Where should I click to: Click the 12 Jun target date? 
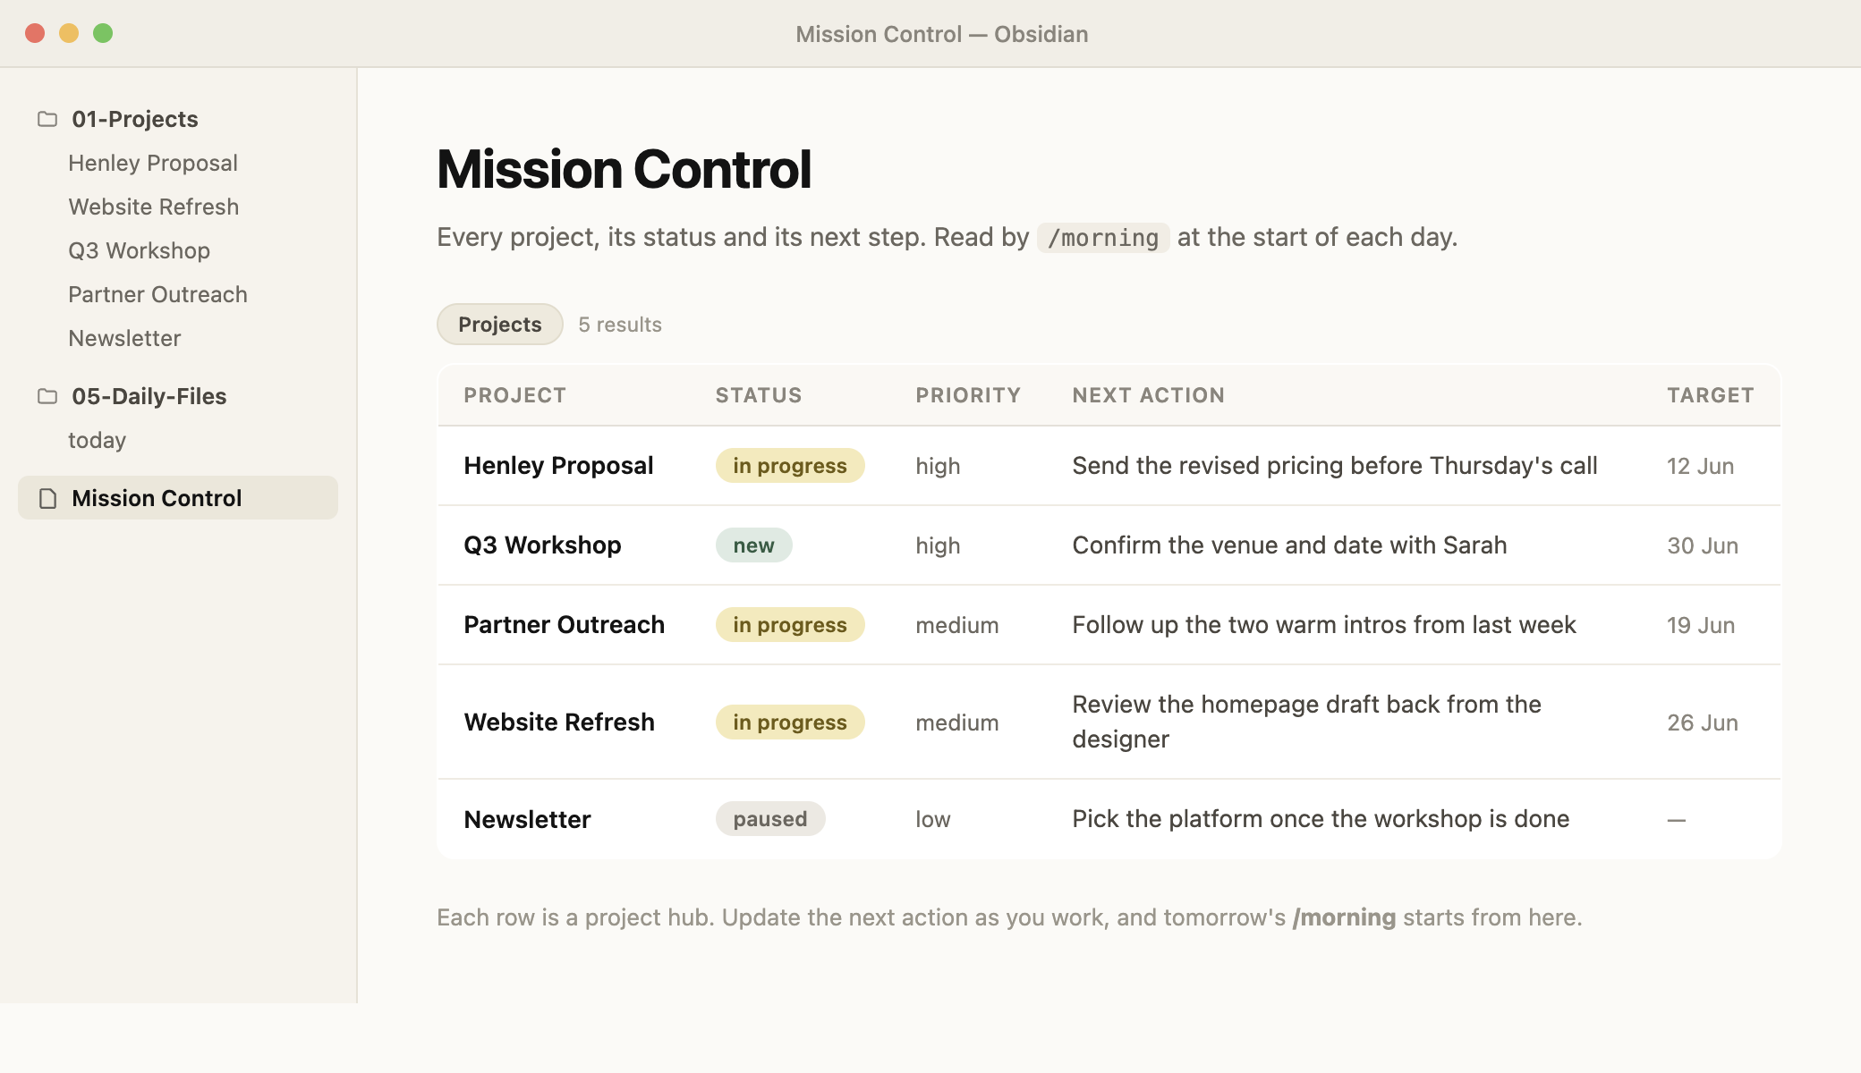click(1700, 466)
